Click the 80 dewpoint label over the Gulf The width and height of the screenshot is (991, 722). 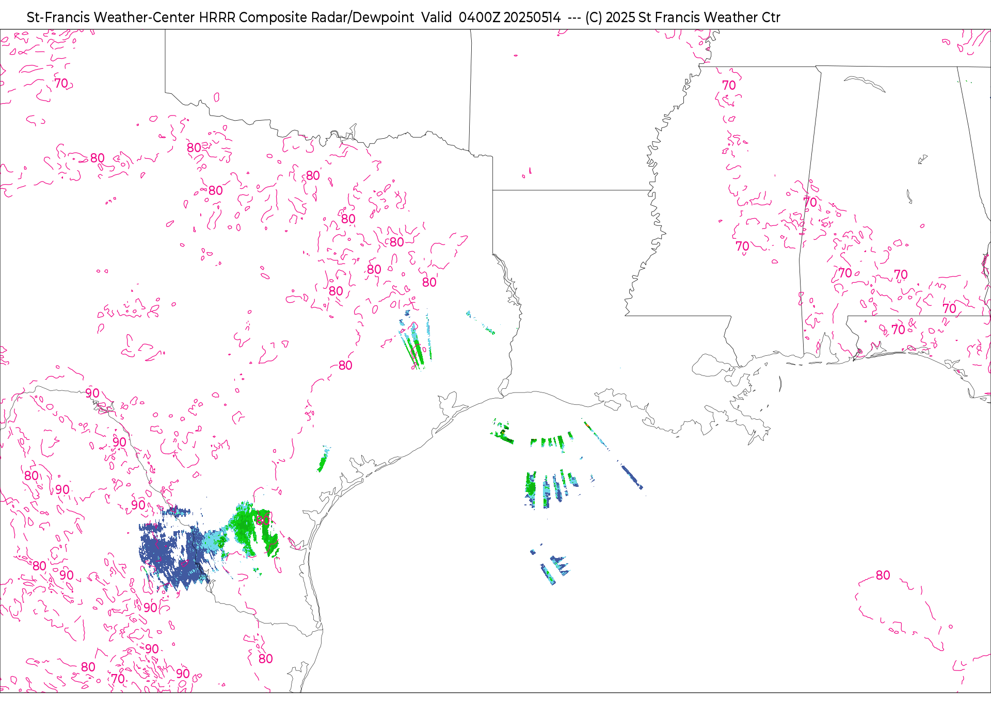click(883, 575)
